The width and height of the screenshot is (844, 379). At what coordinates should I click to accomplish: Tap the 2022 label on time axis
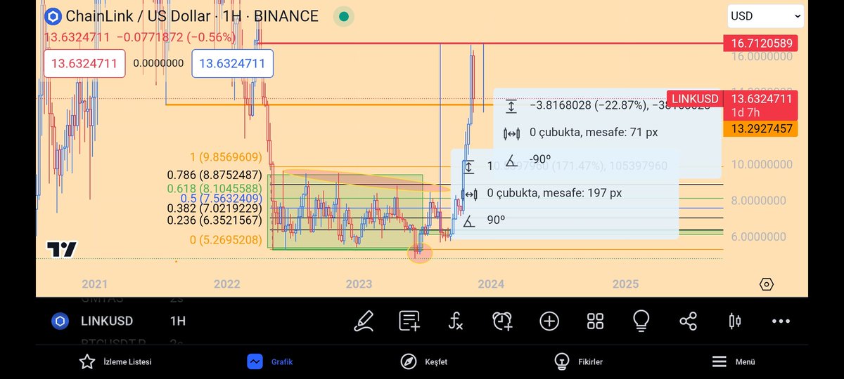point(226,284)
